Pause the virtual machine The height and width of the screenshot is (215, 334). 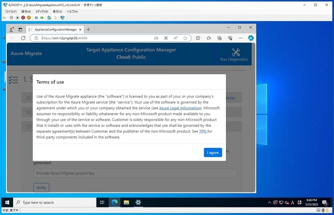pos(36,18)
